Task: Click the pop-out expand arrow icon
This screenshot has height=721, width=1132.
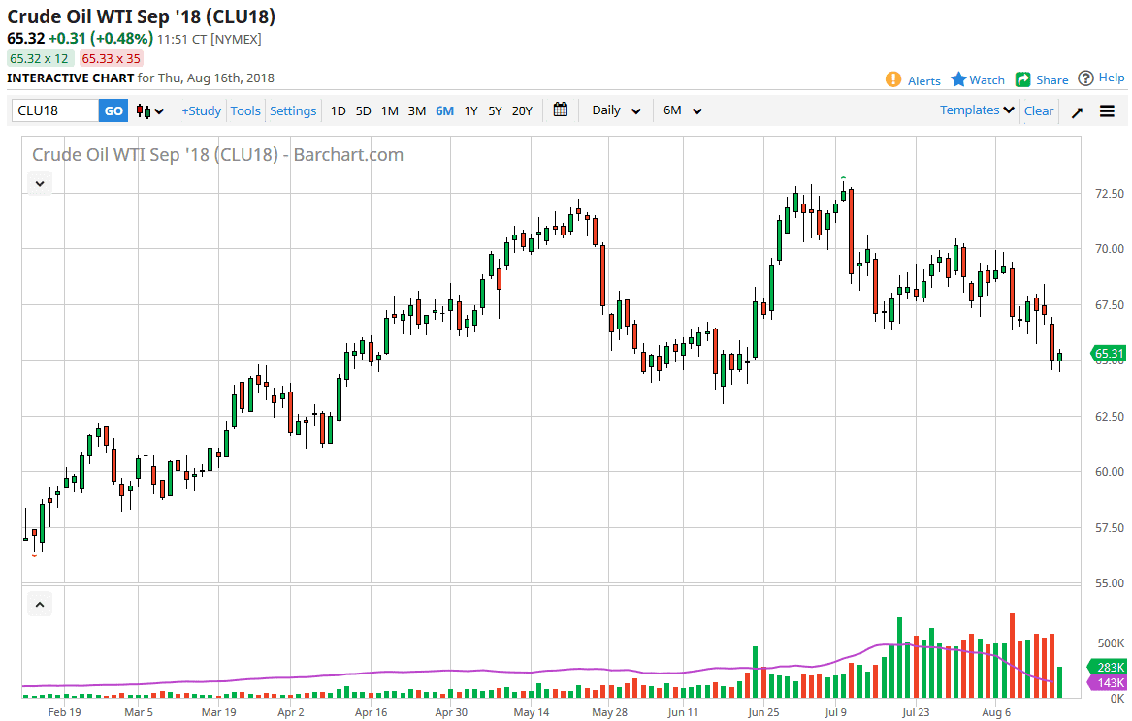Action: (1076, 111)
